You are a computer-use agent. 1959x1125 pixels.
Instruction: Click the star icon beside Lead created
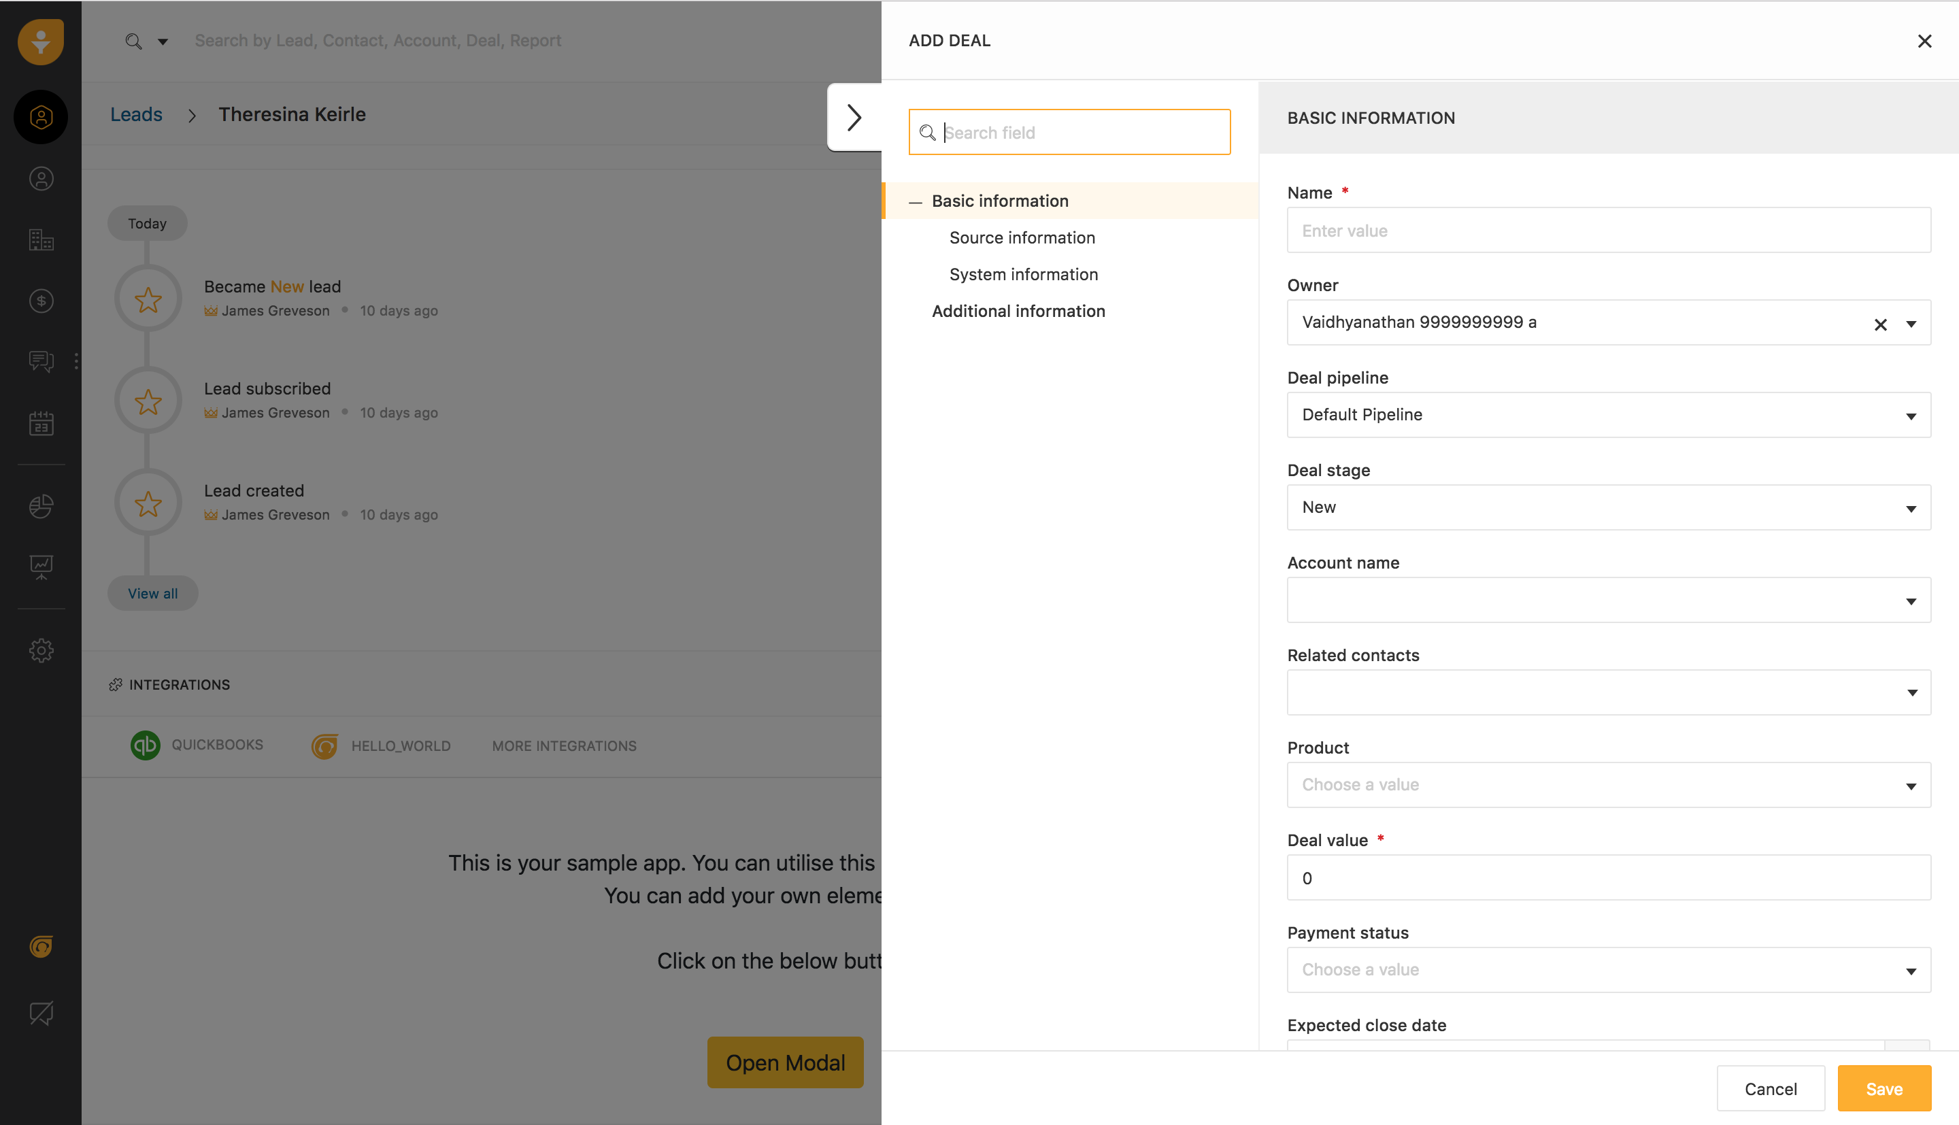click(x=148, y=504)
